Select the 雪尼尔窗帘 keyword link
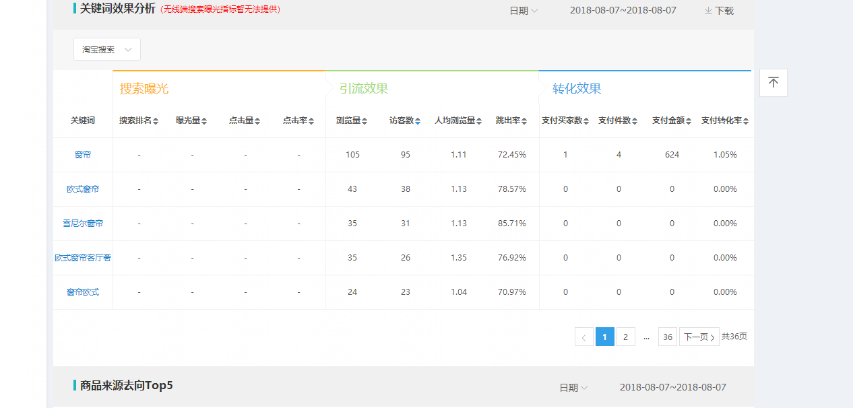This screenshot has width=853, height=408. [x=82, y=223]
